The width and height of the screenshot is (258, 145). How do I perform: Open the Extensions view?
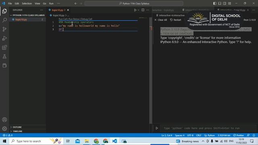coord(4,48)
